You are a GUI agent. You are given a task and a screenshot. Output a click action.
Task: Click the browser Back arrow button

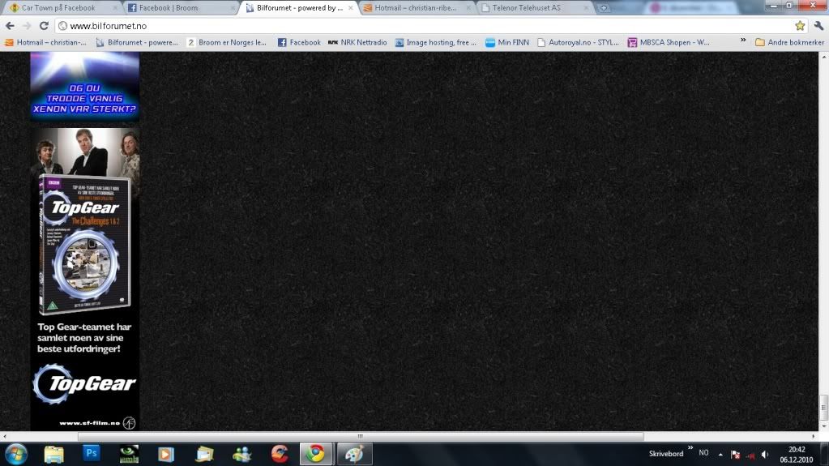[10, 26]
